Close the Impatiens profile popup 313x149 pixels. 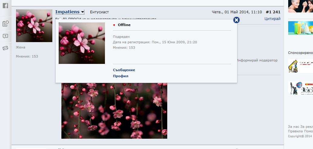pyautogui.click(x=236, y=20)
